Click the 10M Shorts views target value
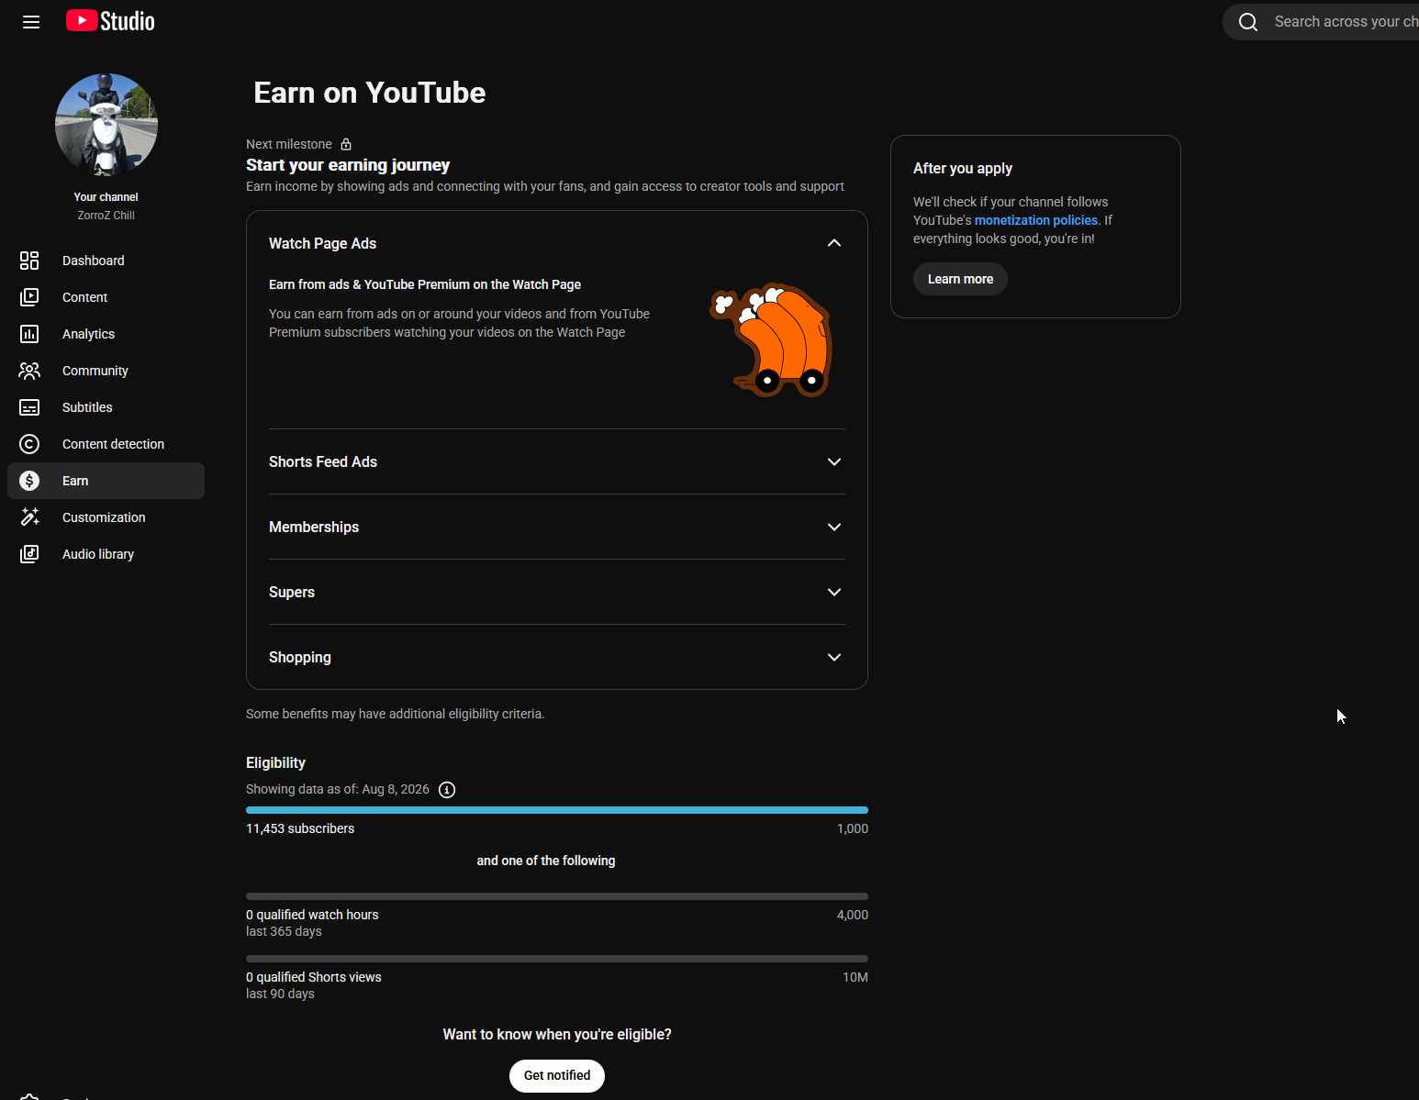 tap(855, 977)
